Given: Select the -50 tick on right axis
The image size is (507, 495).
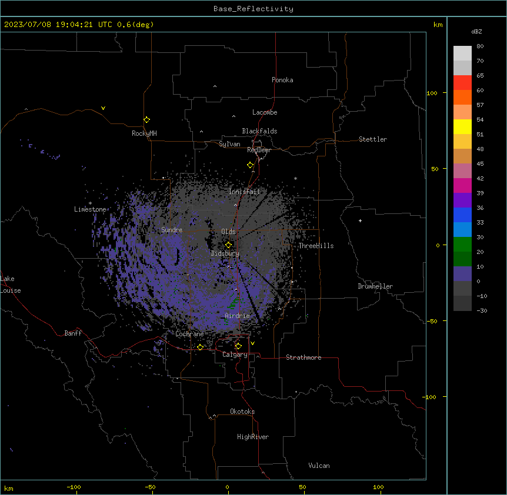Looking at the screenshot, I should (x=432, y=321).
